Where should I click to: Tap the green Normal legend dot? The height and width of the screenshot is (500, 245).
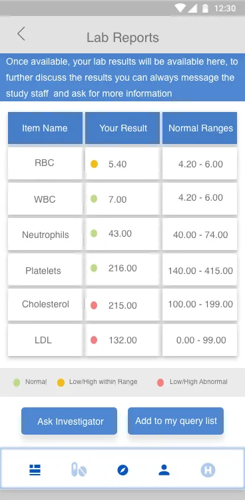17,383
